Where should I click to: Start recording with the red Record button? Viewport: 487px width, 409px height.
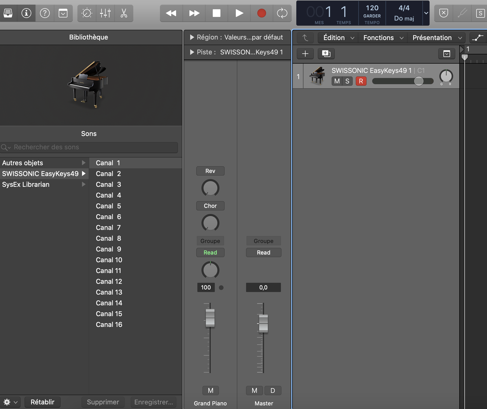tap(262, 13)
